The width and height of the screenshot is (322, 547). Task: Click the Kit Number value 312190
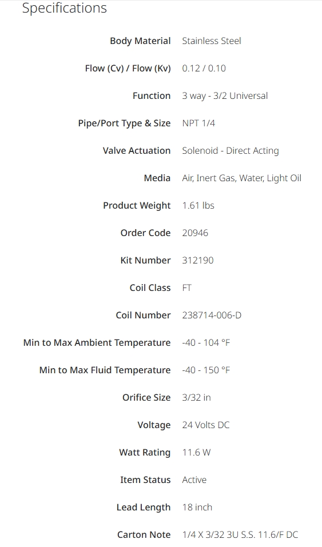pyautogui.click(x=198, y=261)
